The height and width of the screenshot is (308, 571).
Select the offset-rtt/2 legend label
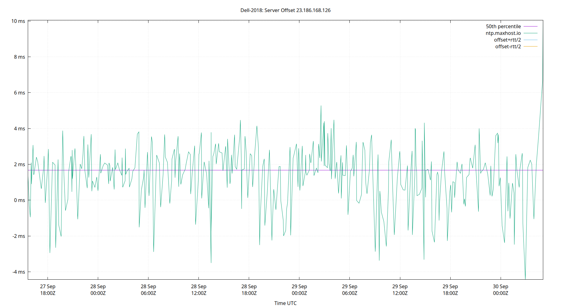click(x=508, y=47)
